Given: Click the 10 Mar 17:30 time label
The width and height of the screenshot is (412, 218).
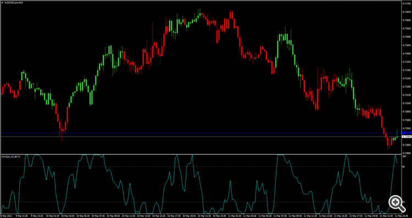Looking at the screenshot, I should click(x=174, y=216).
